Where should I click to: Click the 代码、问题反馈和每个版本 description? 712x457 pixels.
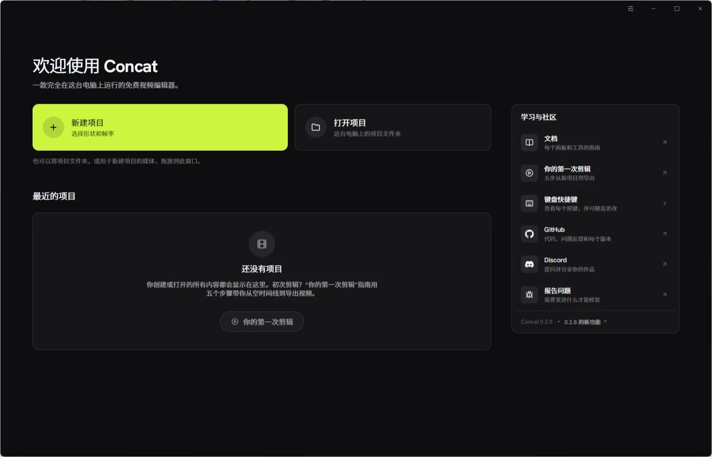(578, 239)
